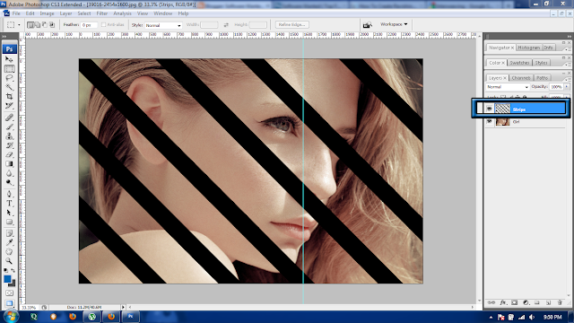Select the Zoom tool
574x323 pixels.
click(9, 261)
